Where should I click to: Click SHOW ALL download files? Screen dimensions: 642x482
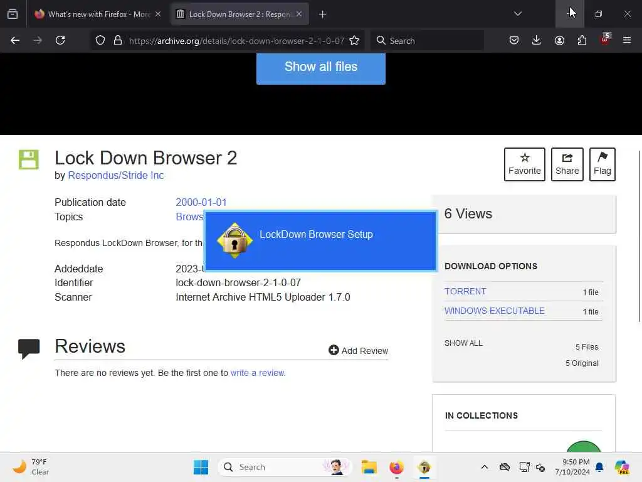463,343
